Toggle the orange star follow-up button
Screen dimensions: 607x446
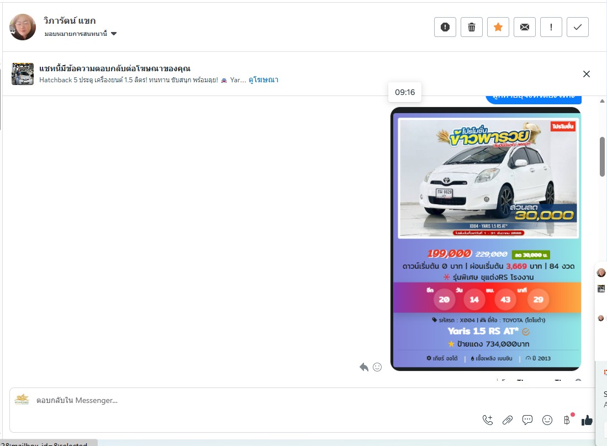(498, 27)
